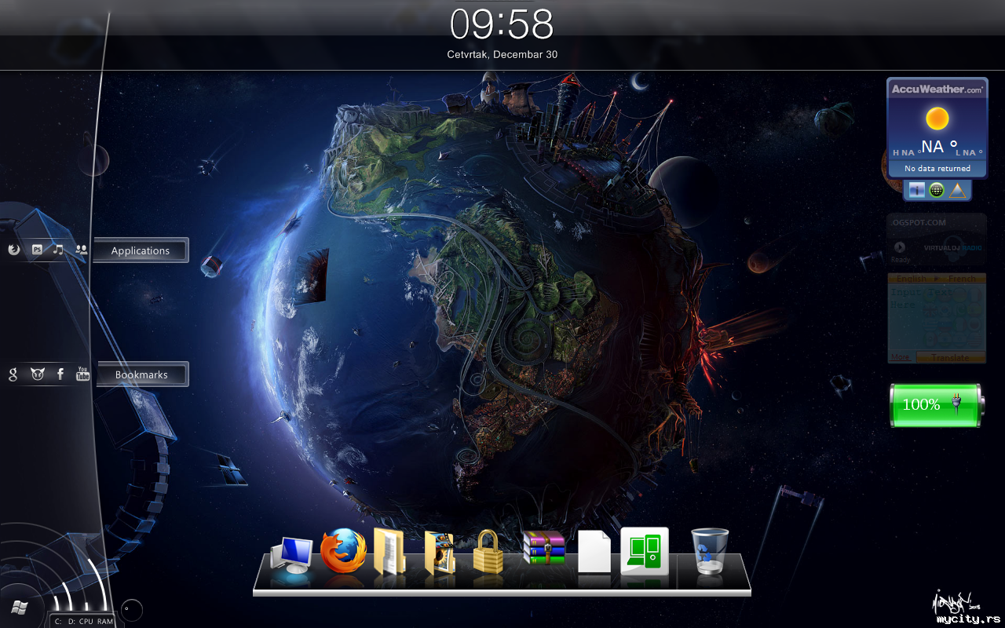
Task: Open the YouTube bookmark icon
Action: pos(82,374)
